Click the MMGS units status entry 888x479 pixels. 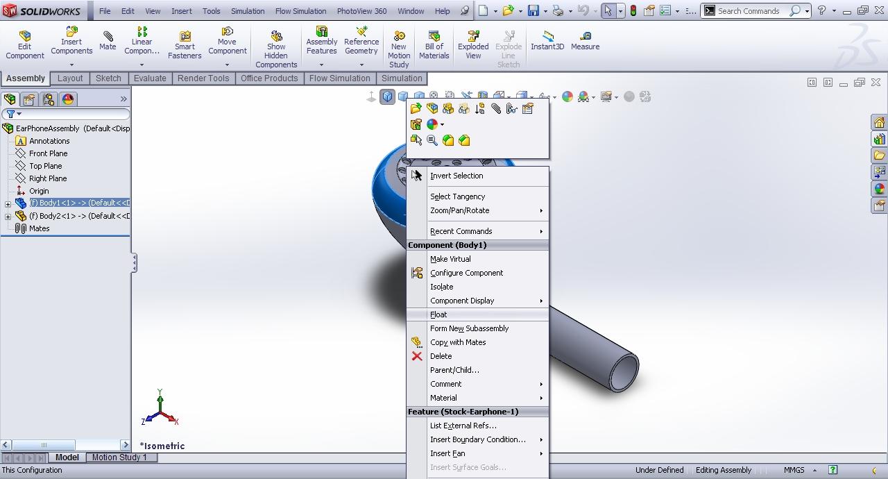point(794,470)
